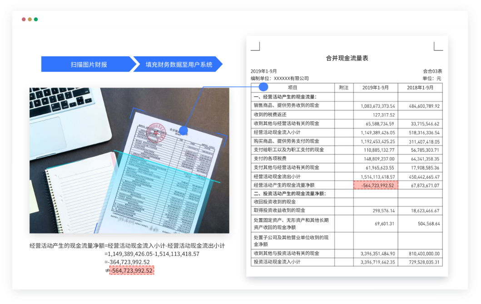Click top-left corner crop mark of report
The height and width of the screenshot is (304, 481).
pyautogui.click(x=255, y=46)
